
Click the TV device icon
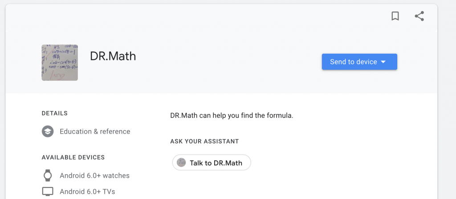coord(48,192)
